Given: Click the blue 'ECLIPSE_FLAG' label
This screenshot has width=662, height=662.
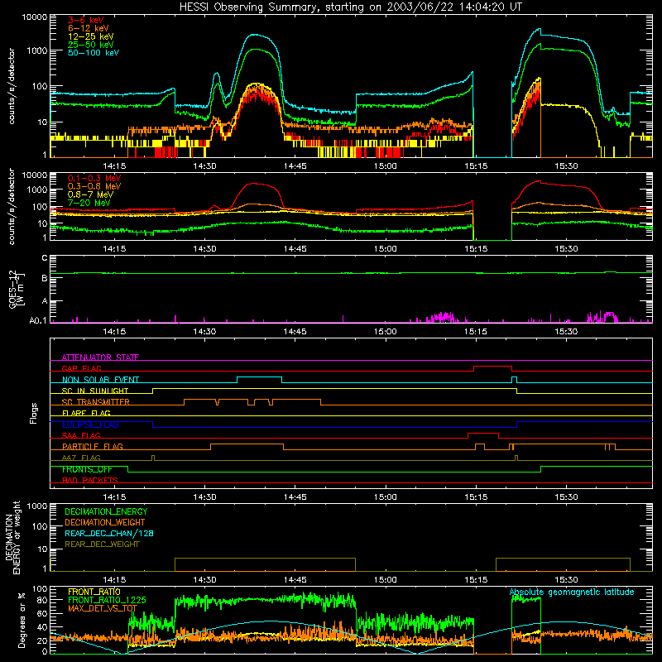Looking at the screenshot, I should (90, 425).
